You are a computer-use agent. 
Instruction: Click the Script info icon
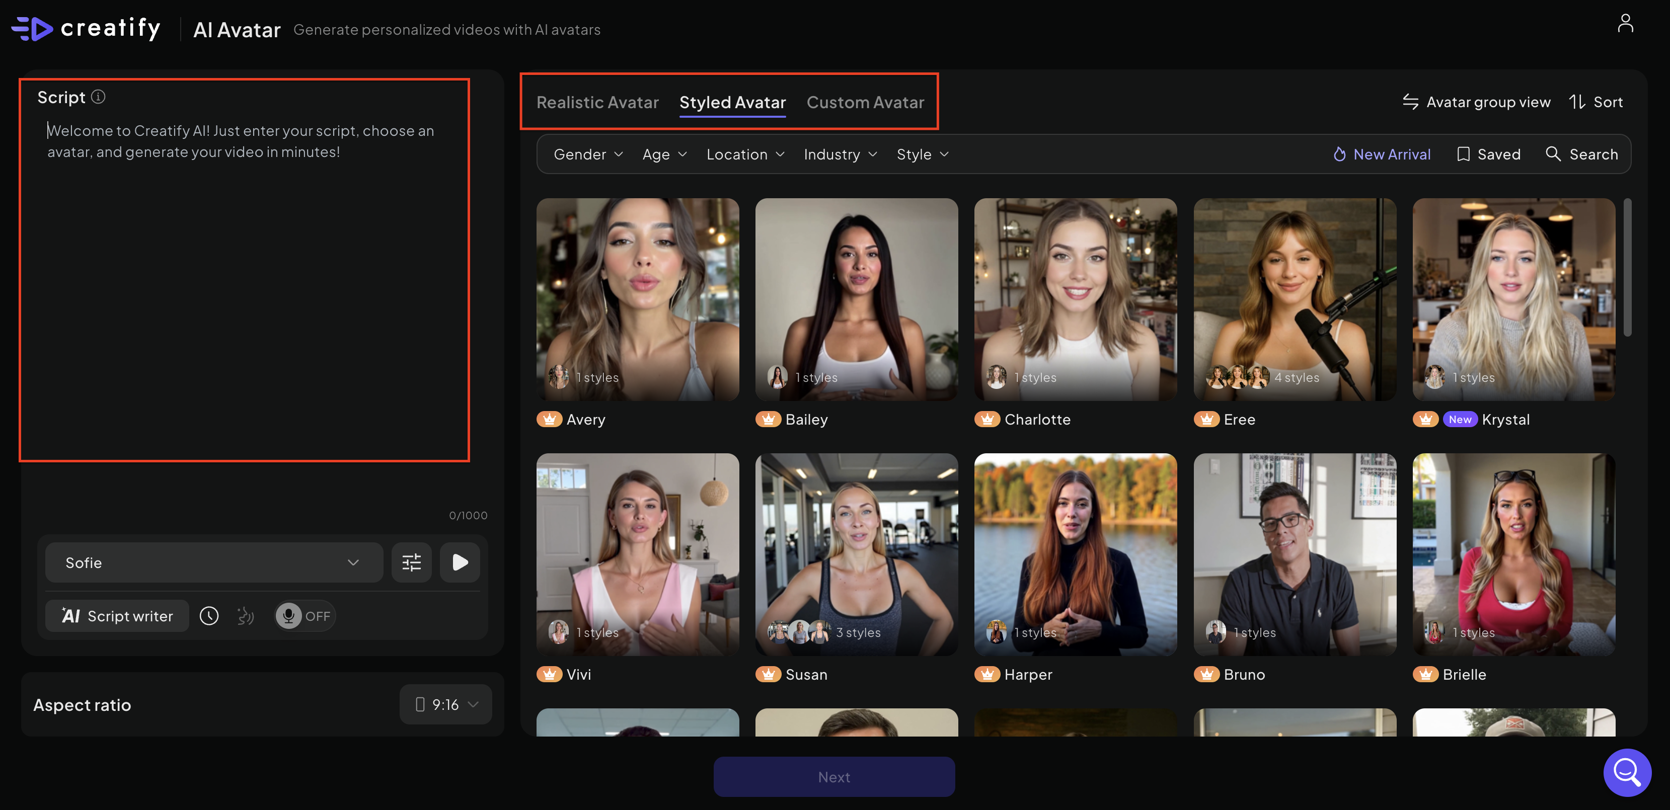click(98, 97)
